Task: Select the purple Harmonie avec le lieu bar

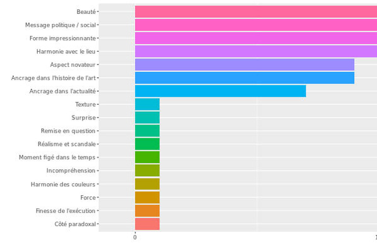Action: click(256, 51)
